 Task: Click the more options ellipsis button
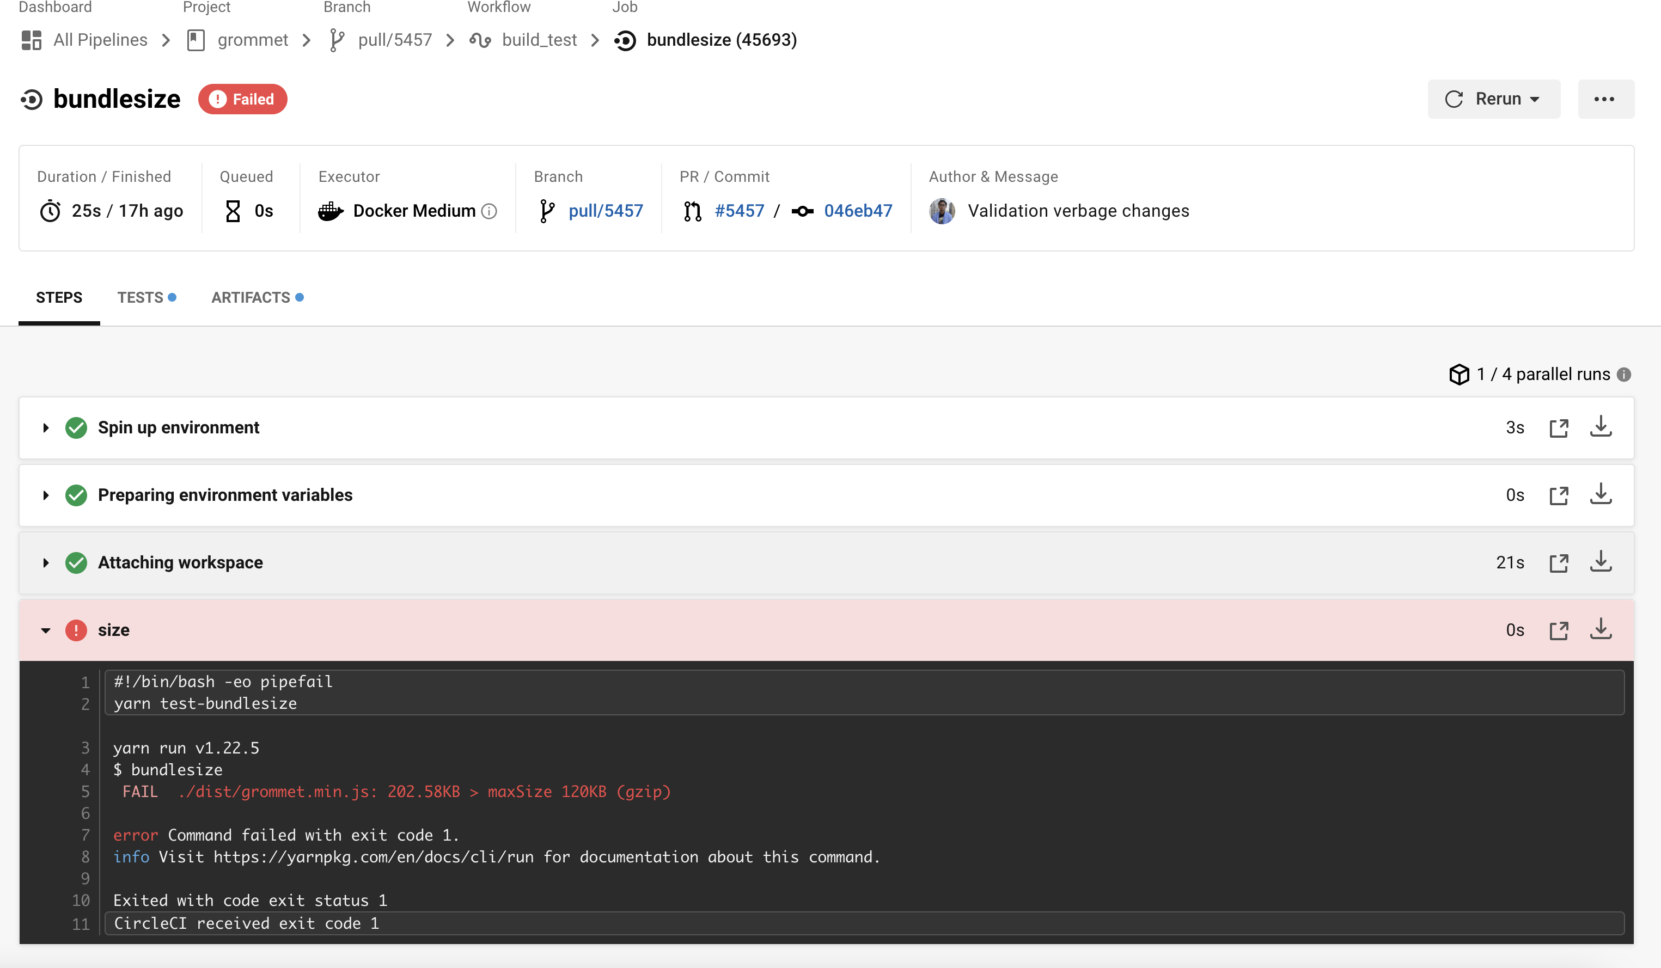tap(1605, 99)
